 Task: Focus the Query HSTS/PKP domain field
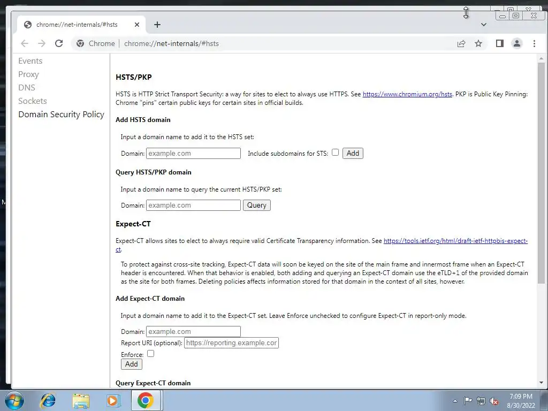193,205
